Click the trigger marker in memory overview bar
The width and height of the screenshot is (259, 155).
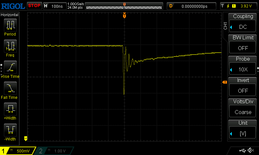[124, 5]
